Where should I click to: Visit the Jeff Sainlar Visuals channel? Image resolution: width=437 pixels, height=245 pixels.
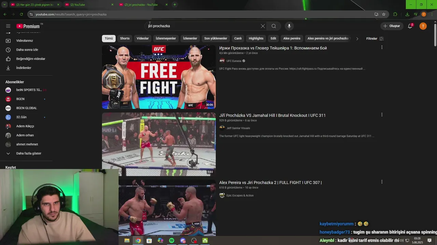pos(238,128)
